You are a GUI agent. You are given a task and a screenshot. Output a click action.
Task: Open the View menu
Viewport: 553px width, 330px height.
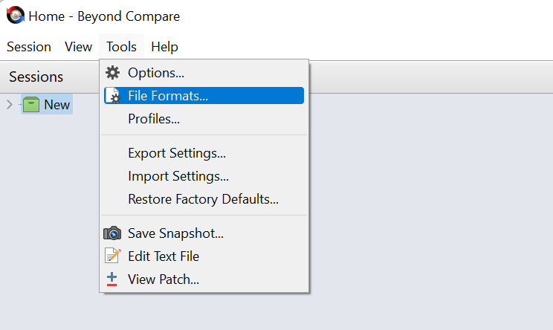click(78, 47)
